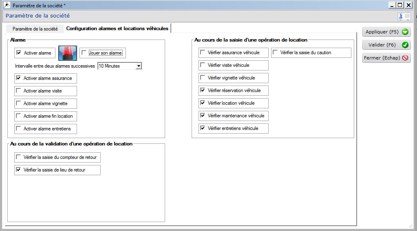Uncheck Vérifier entretiens véhicule

tap(202, 128)
